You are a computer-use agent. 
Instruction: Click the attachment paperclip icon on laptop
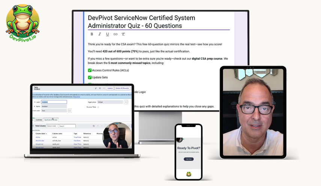click(95, 88)
